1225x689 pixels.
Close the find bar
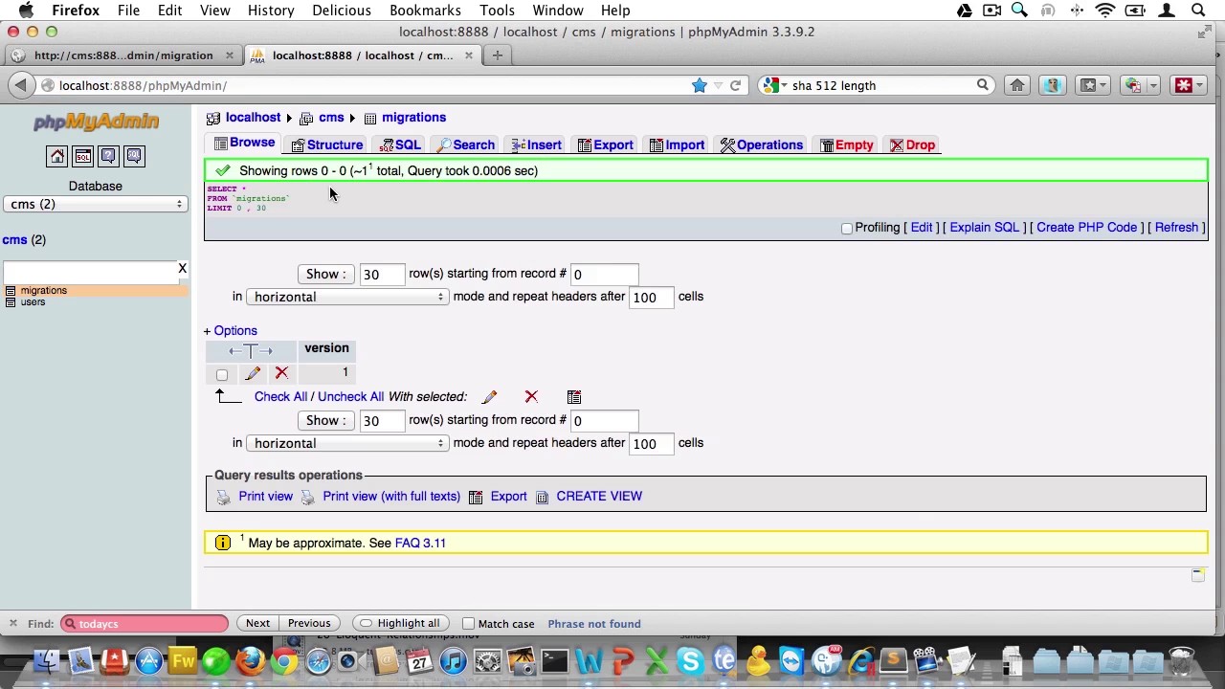(12, 624)
